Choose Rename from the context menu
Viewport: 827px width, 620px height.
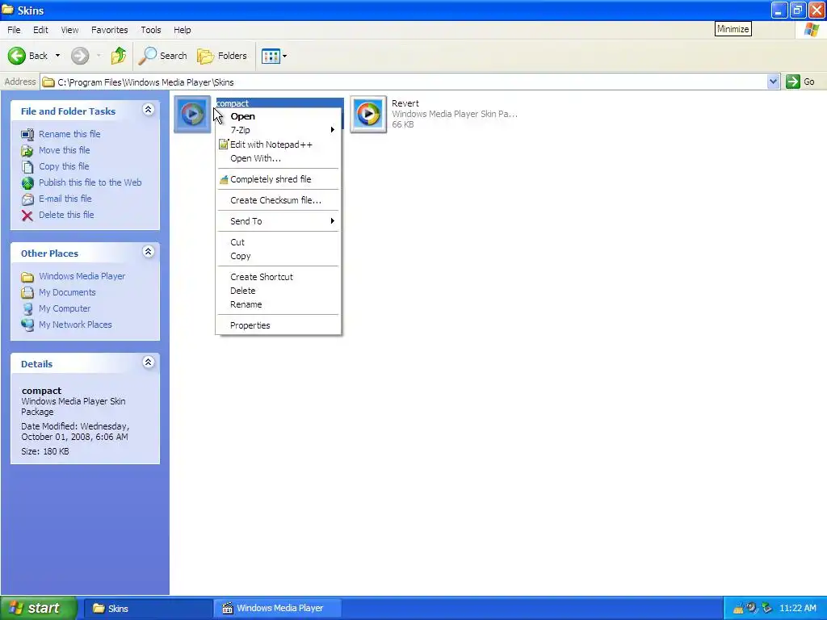[x=279, y=304]
